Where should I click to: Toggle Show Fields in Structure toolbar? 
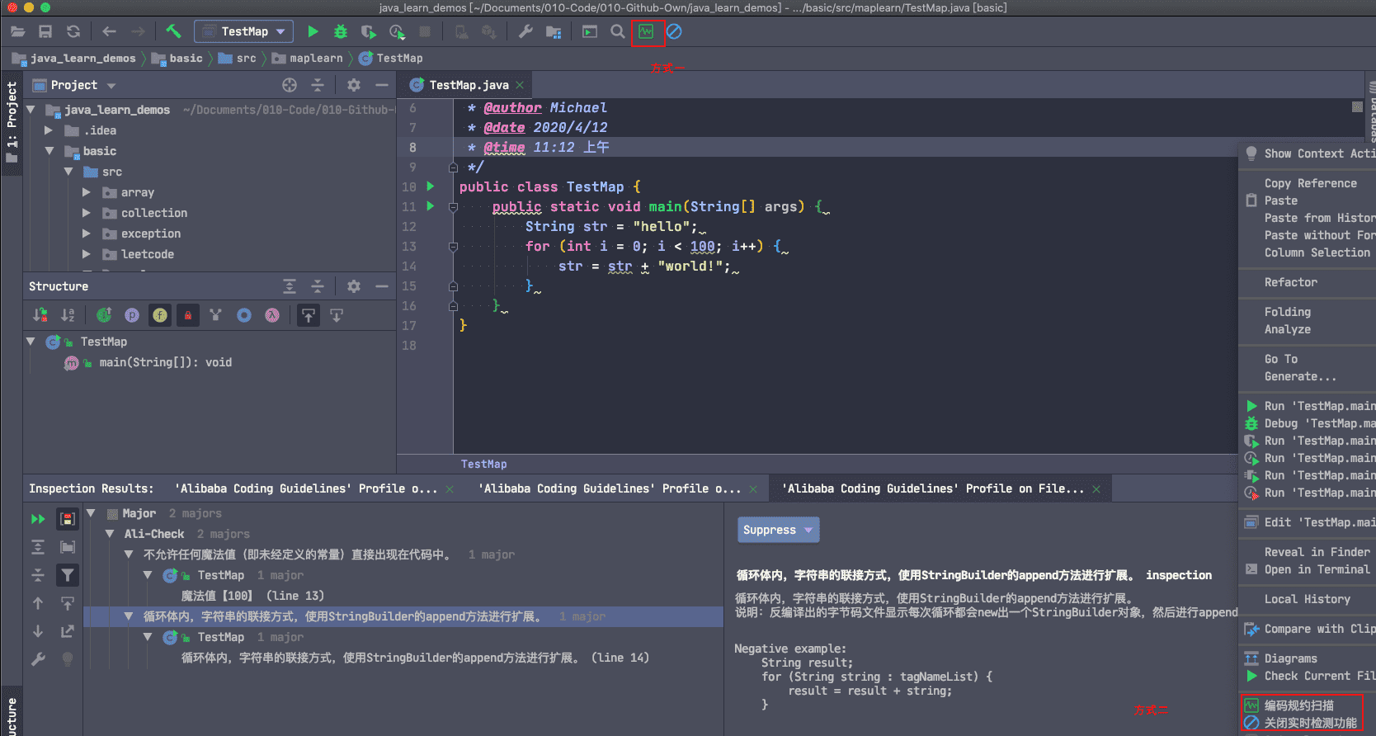160,315
